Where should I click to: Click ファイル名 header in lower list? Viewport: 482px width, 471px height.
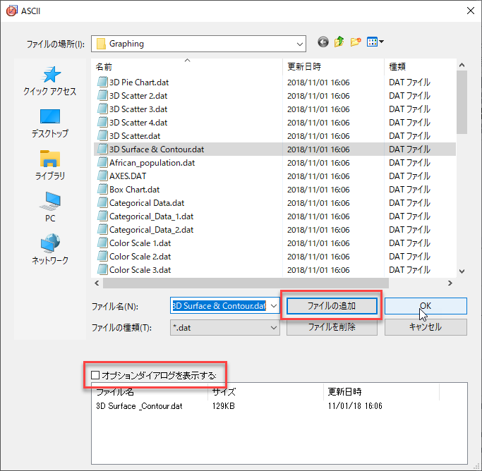point(150,392)
